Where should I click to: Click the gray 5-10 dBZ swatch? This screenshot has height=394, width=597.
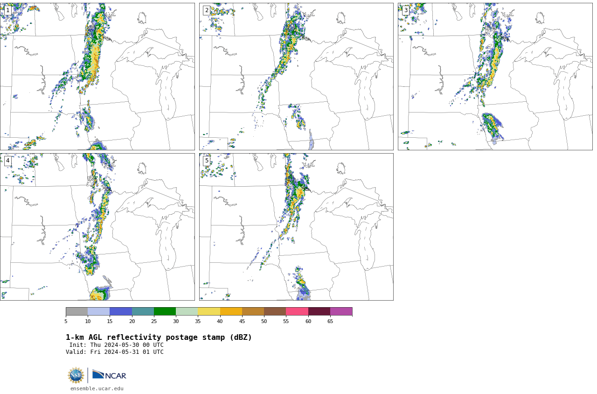(x=76, y=311)
